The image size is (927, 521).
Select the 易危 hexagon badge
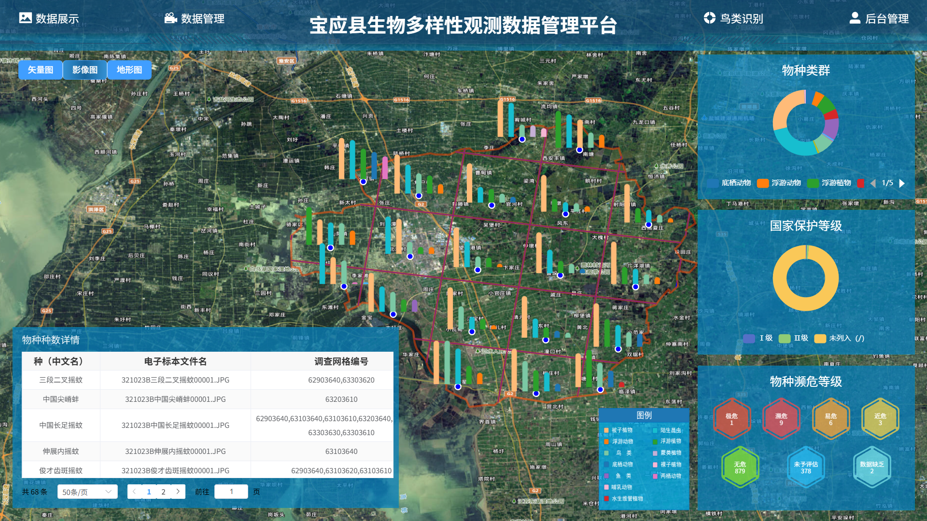click(x=831, y=419)
